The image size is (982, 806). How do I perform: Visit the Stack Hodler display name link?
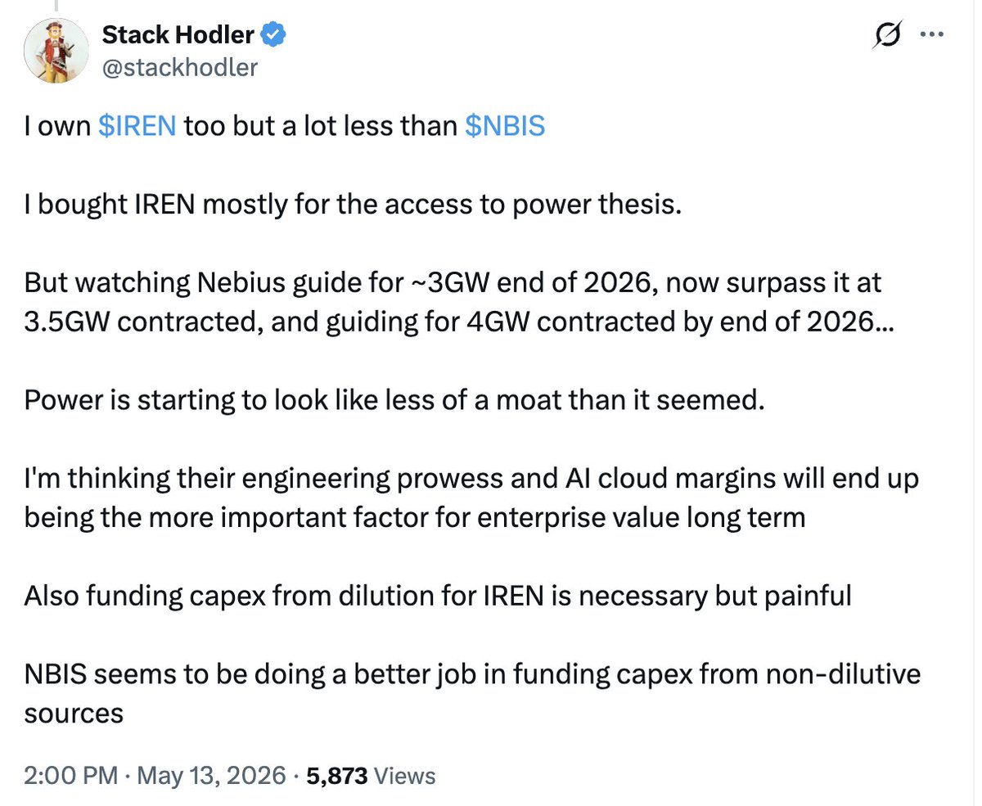[179, 35]
